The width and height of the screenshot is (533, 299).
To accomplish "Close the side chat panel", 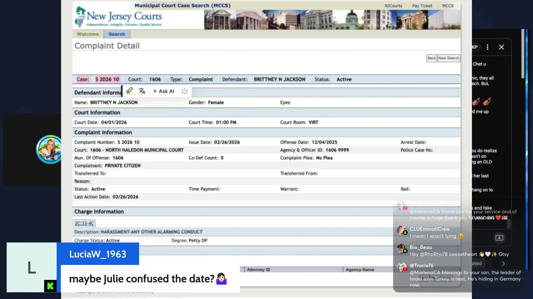I will 501,47.
